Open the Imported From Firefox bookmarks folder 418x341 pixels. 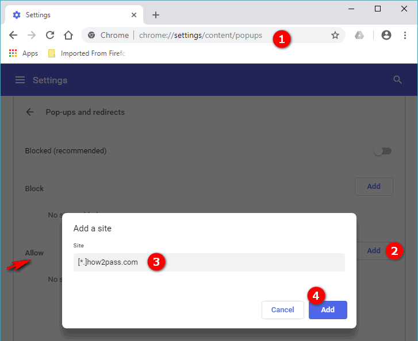click(86, 53)
